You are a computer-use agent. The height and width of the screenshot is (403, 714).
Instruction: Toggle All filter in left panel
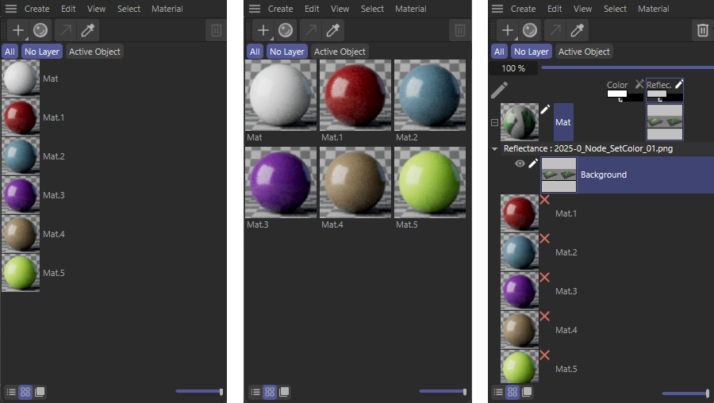point(10,52)
